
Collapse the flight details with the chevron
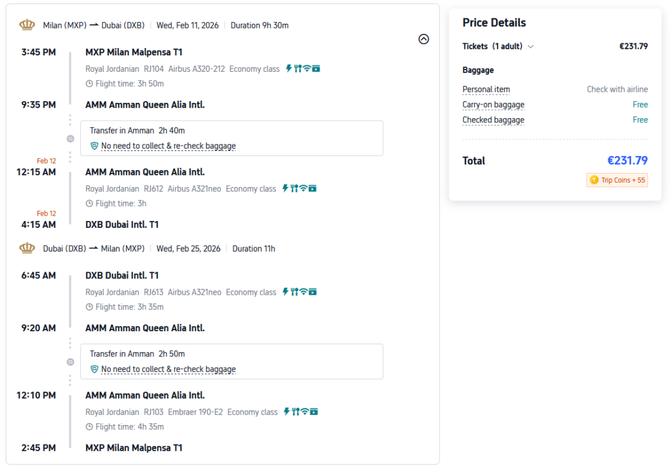424,39
